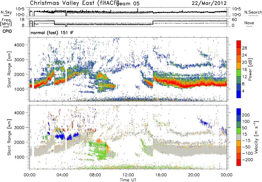Click the '16:00' time tick label
The height and width of the screenshot is (182, 262).
click(161, 175)
